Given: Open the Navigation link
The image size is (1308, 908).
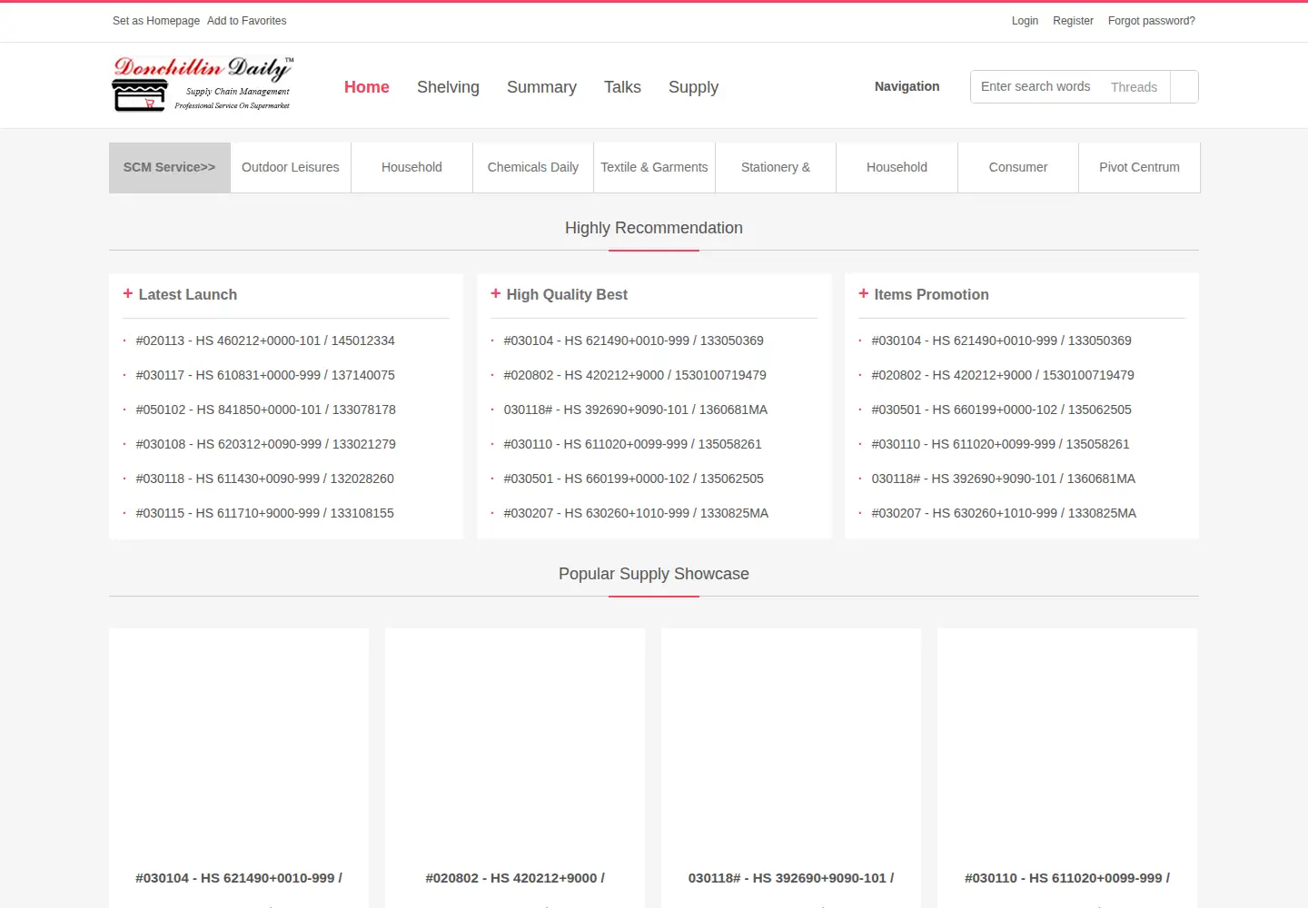Looking at the screenshot, I should pyautogui.click(x=907, y=86).
